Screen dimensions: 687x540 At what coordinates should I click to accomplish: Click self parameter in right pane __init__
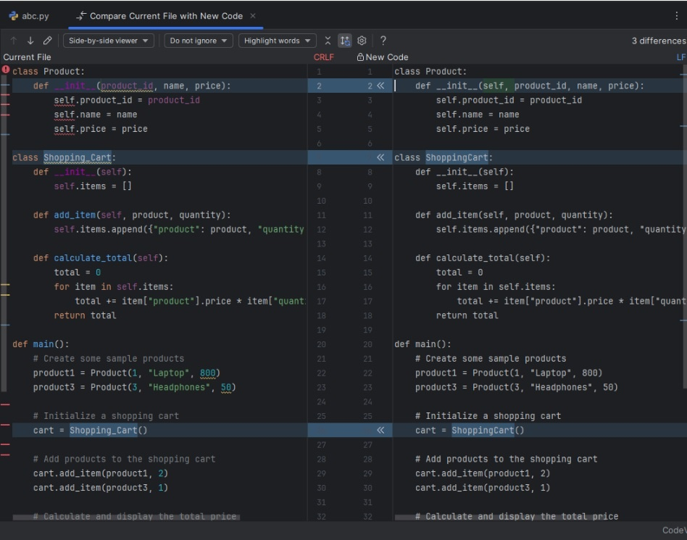[493, 86]
